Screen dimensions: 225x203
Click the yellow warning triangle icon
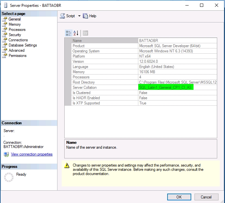(67, 166)
